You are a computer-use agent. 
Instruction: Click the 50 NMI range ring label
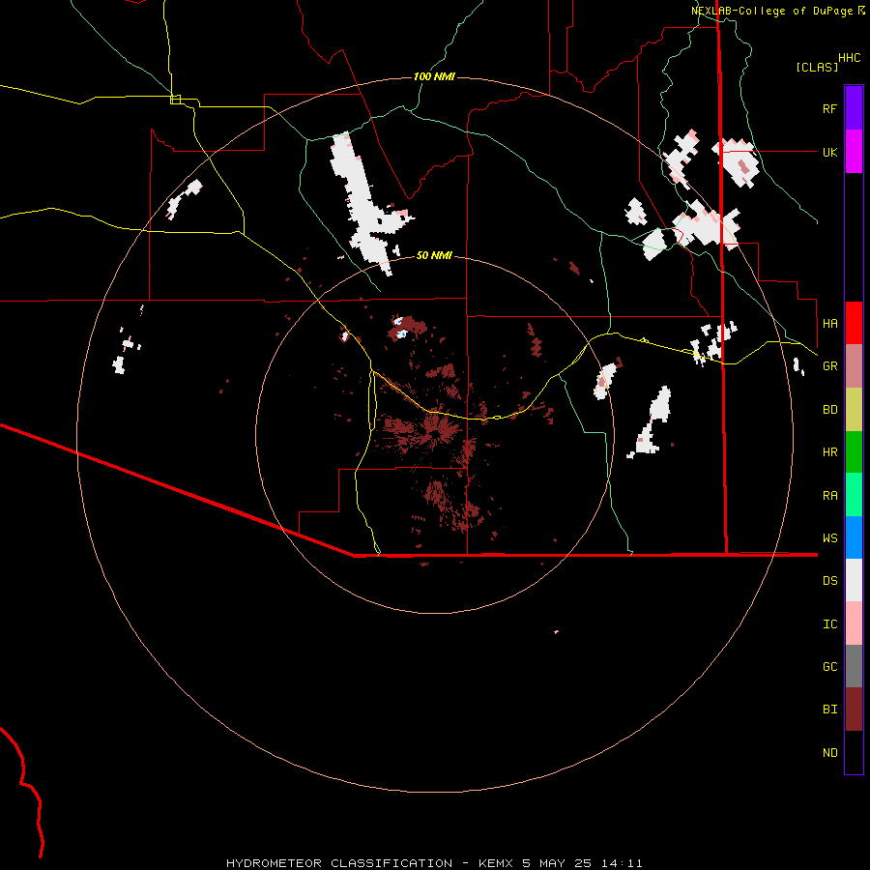[434, 255]
